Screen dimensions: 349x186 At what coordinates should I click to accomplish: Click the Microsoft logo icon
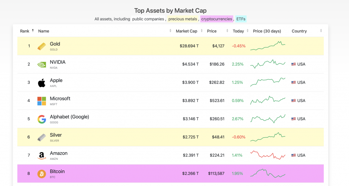(42, 101)
